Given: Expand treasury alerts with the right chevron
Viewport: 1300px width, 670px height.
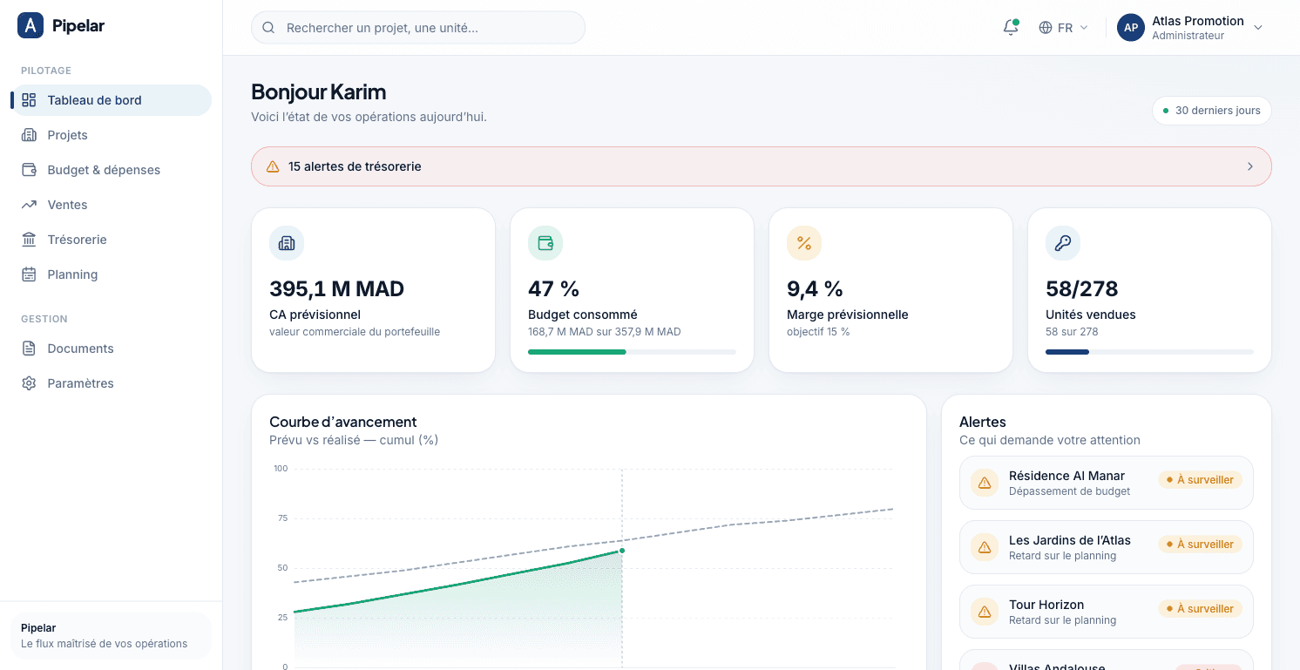Looking at the screenshot, I should tap(1250, 166).
